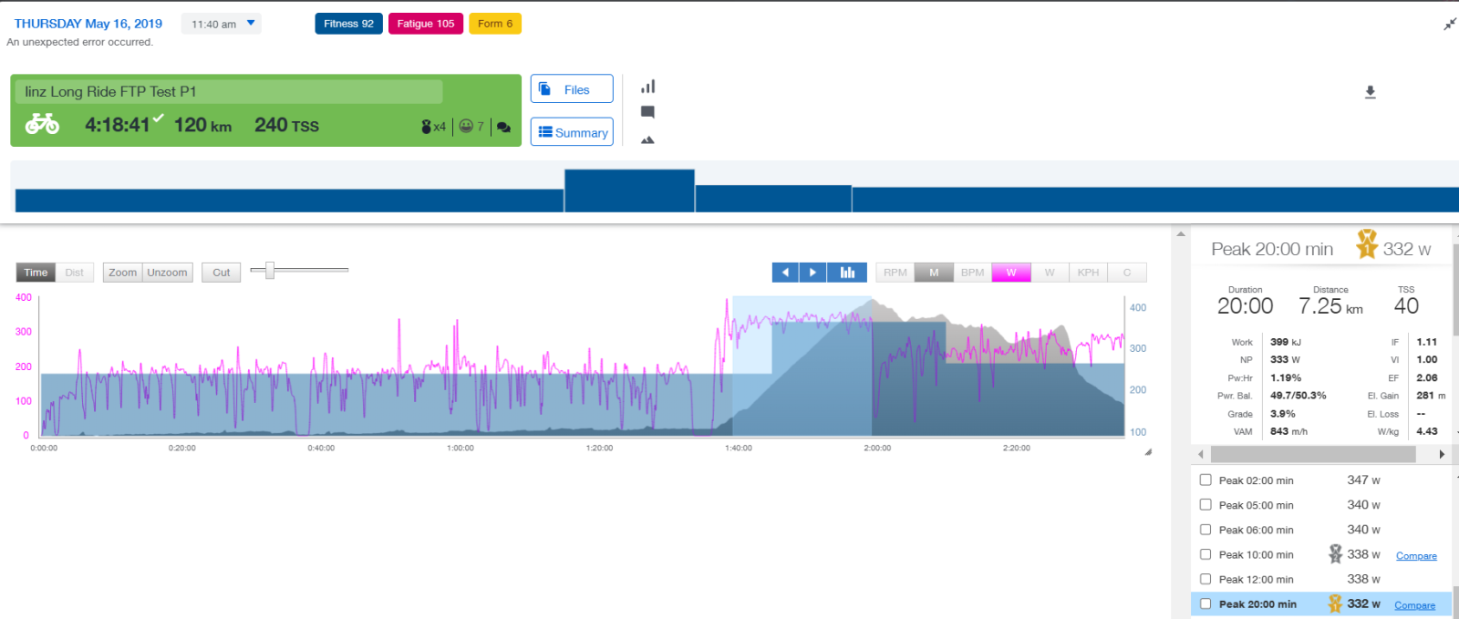Click the blue histogram bars chart button

click(x=847, y=273)
